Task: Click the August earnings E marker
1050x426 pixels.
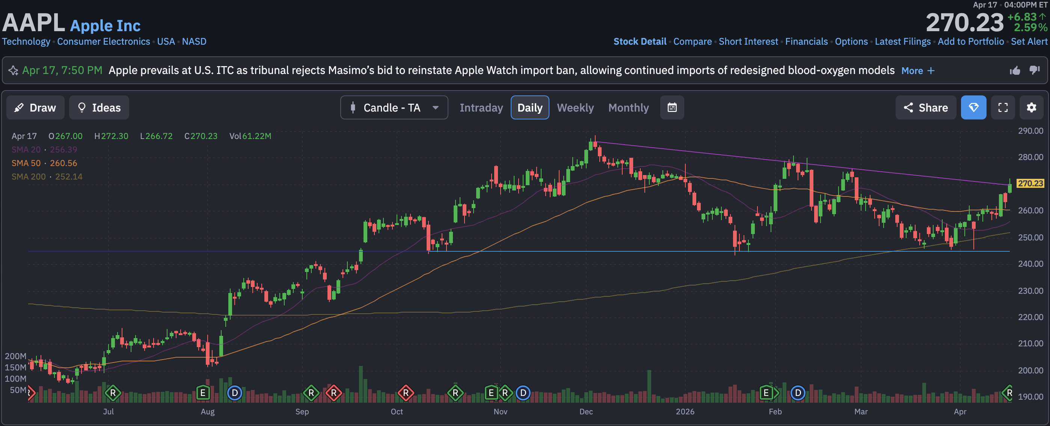Action: (202, 393)
